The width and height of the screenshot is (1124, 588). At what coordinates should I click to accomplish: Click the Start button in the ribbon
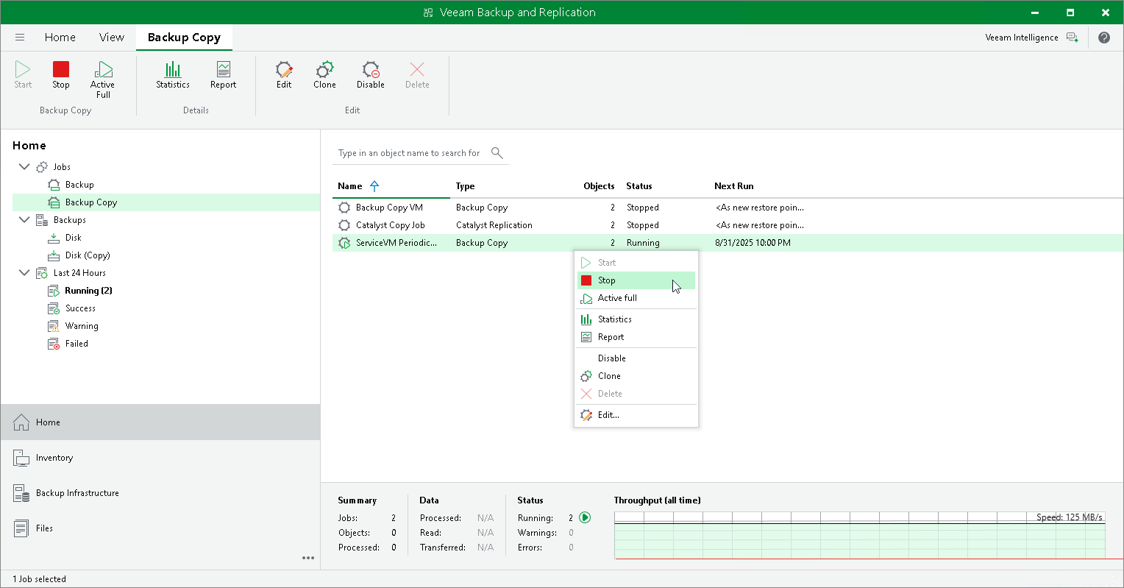click(x=23, y=75)
